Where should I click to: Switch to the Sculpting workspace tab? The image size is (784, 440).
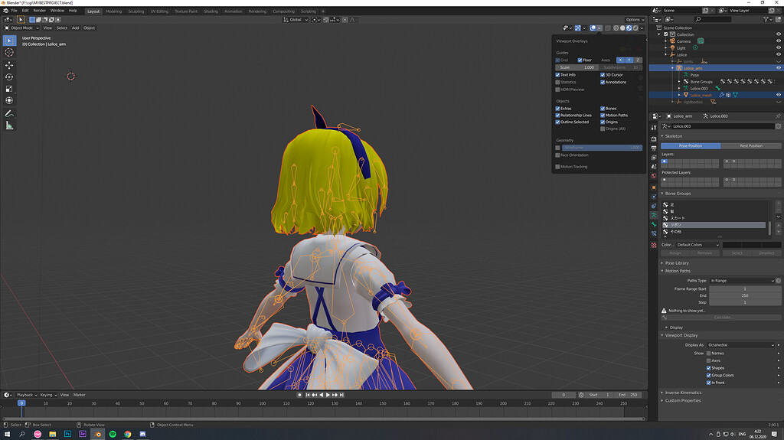click(136, 11)
